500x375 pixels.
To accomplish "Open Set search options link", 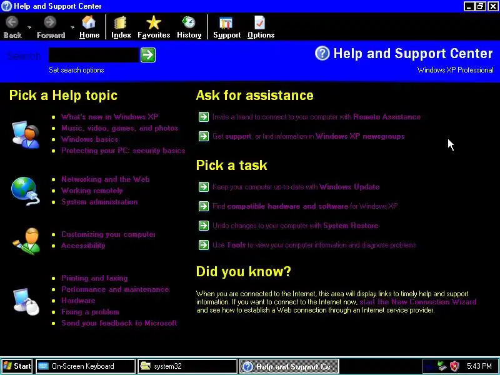I will click(x=76, y=70).
